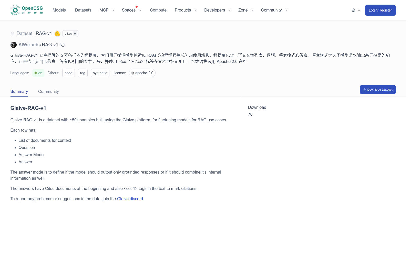Click the Likes 0 button

point(70,34)
